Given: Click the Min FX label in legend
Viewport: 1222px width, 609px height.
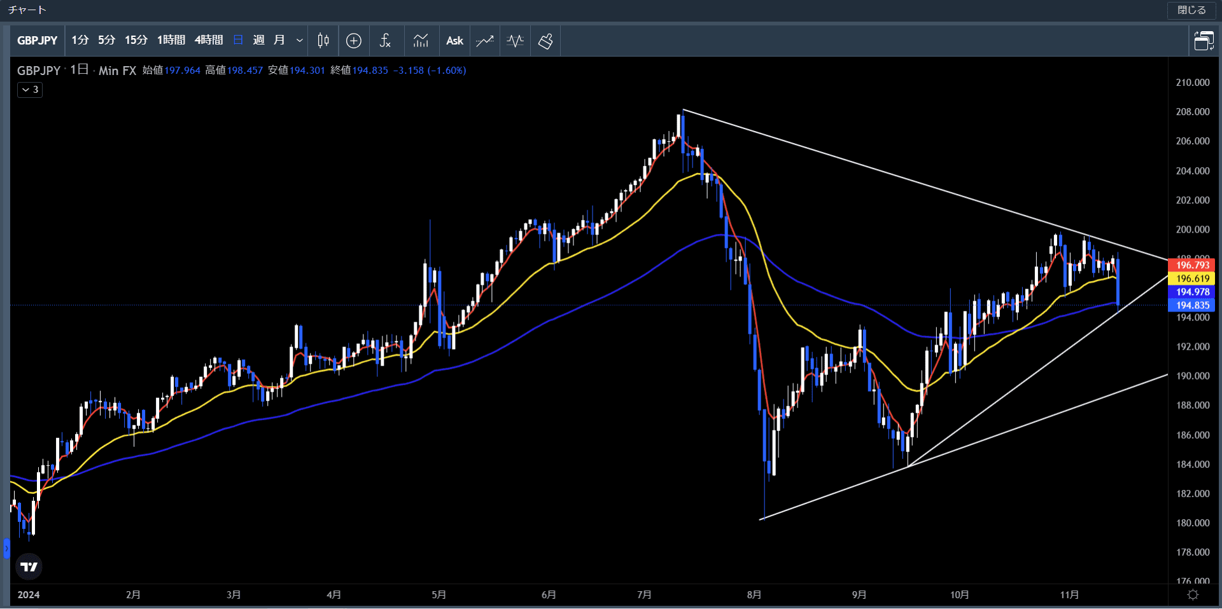Looking at the screenshot, I should click(x=118, y=71).
